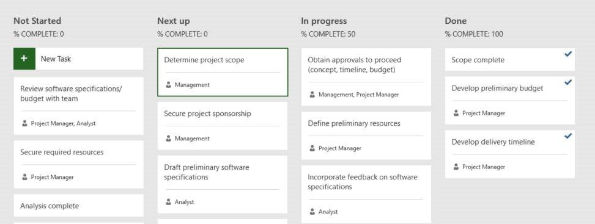Toggle checkmark on Develop delivery timeline card

point(568,135)
